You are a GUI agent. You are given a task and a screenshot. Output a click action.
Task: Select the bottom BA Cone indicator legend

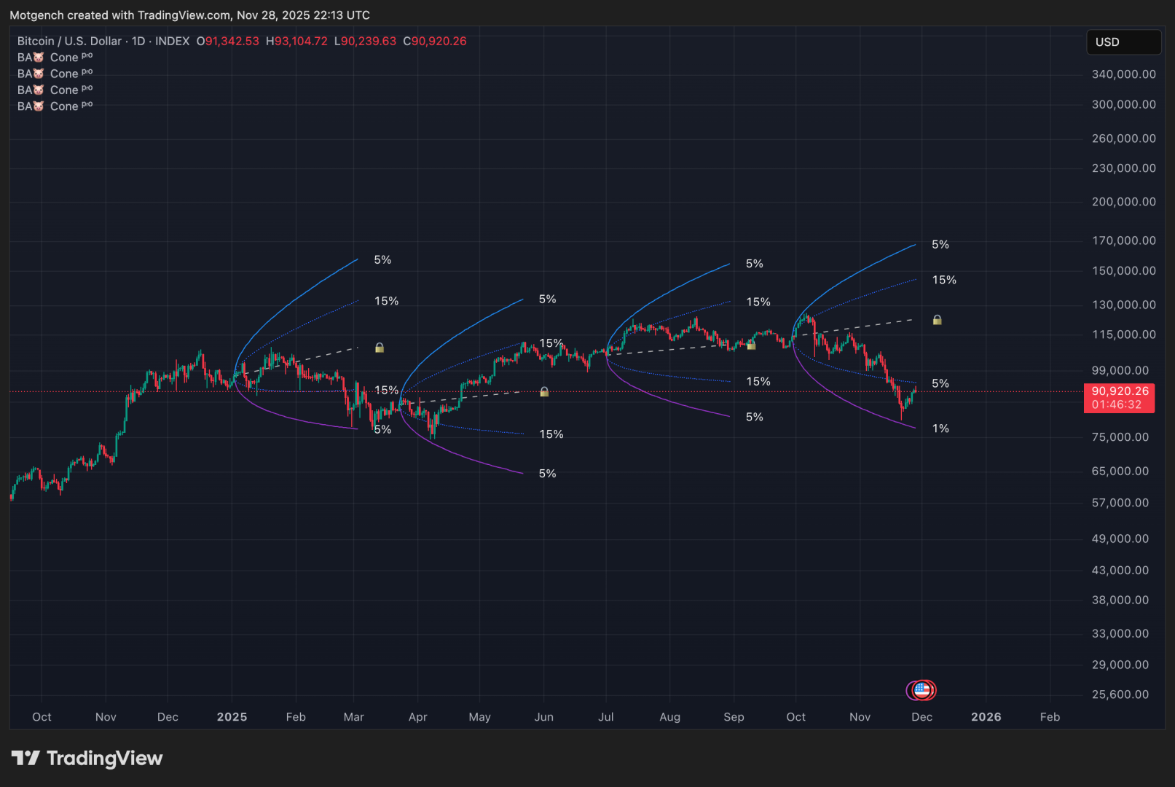pos(55,106)
